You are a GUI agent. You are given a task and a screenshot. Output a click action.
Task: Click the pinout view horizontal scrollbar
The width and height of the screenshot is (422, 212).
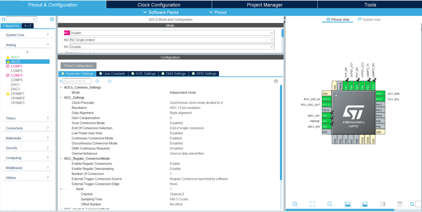point(340,209)
